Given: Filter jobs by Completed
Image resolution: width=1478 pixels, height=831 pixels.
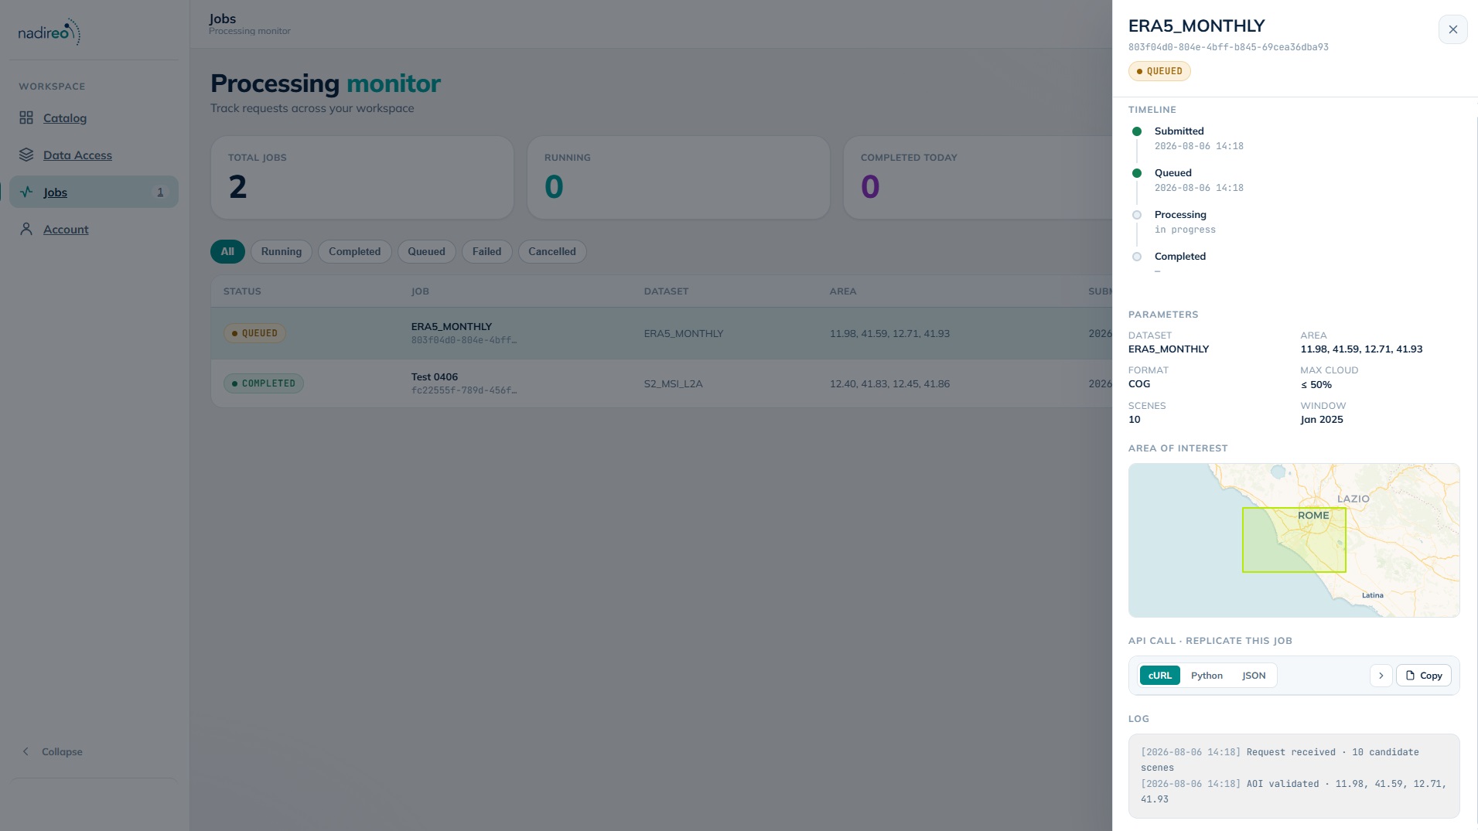Looking at the screenshot, I should [x=354, y=251].
